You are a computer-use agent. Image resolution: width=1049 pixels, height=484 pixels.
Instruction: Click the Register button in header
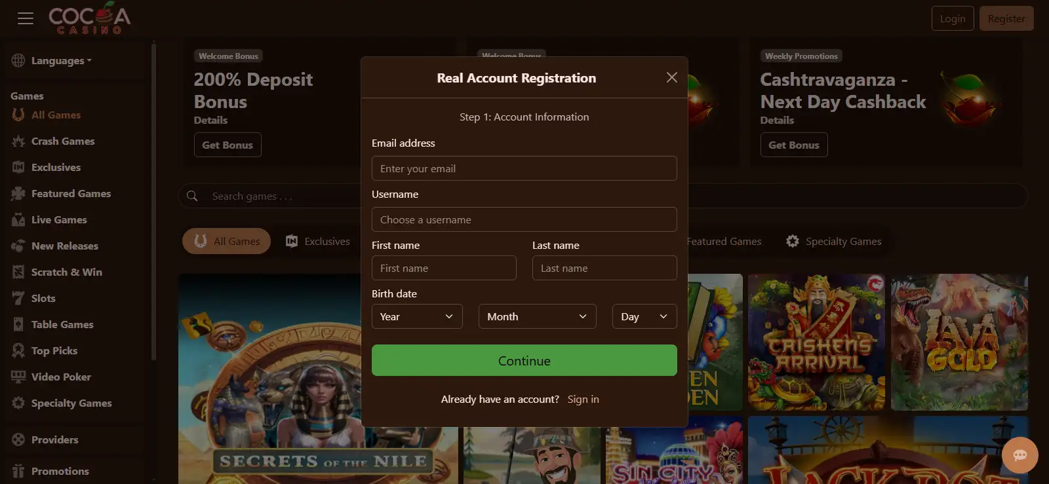coord(1006,18)
